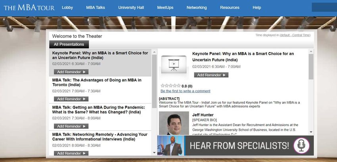Rate the presentation with the star rating
Viewport: 337px width, 162px height.
click(x=170, y=86)
